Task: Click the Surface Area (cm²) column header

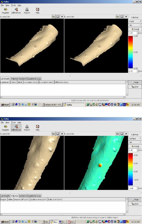Action: (38, 199)
